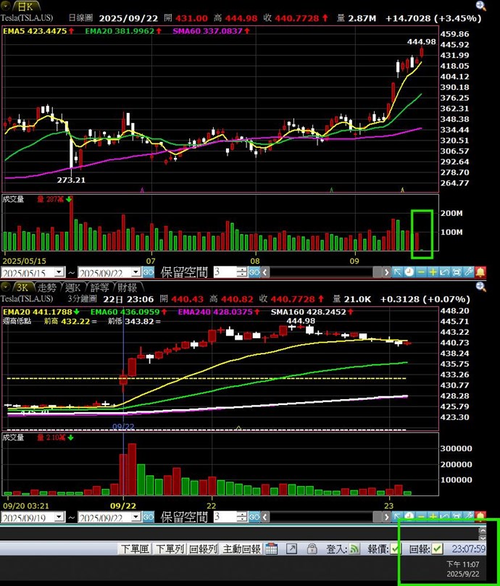Toggle the 回報 report checkbox
Screen dimensions: 500x586
pos(437,549)
